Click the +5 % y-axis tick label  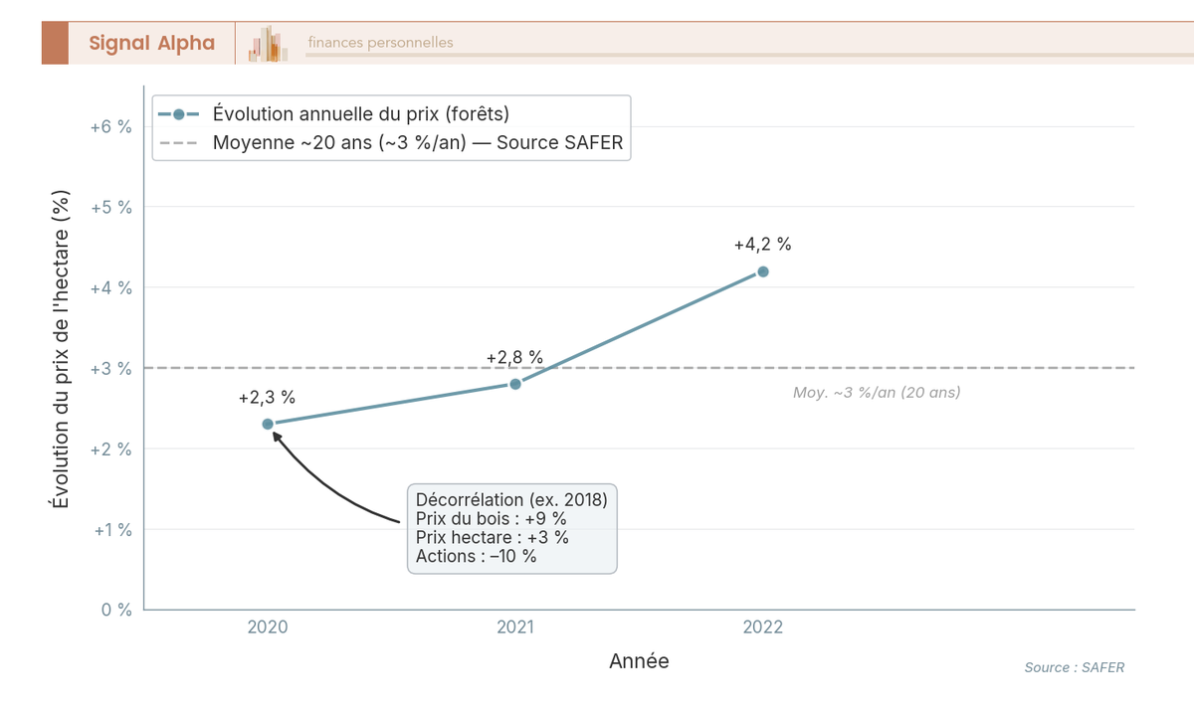tap(110, 208)
